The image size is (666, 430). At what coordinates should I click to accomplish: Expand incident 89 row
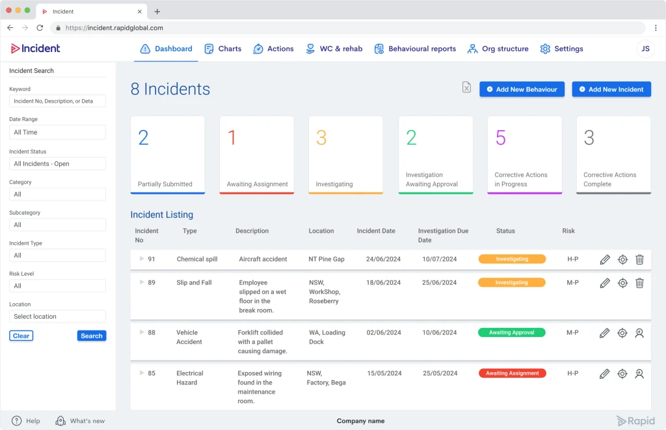point(141,282)
